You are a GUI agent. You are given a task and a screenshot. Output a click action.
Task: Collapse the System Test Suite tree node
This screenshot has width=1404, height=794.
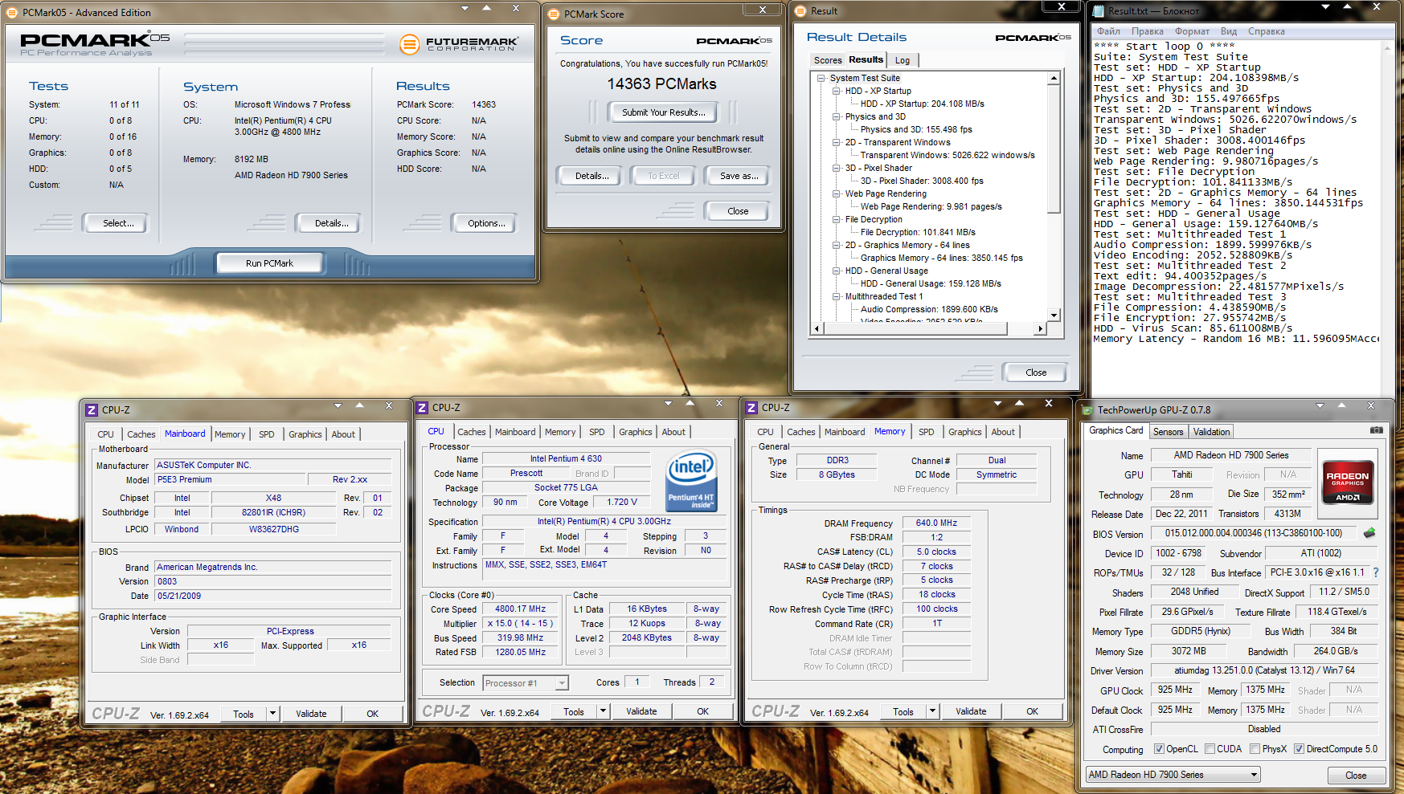821,78
